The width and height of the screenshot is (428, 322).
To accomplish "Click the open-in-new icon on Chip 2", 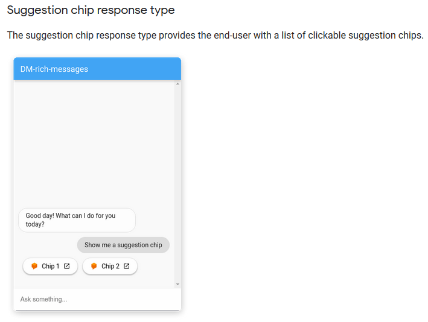I will pos(127,266).
